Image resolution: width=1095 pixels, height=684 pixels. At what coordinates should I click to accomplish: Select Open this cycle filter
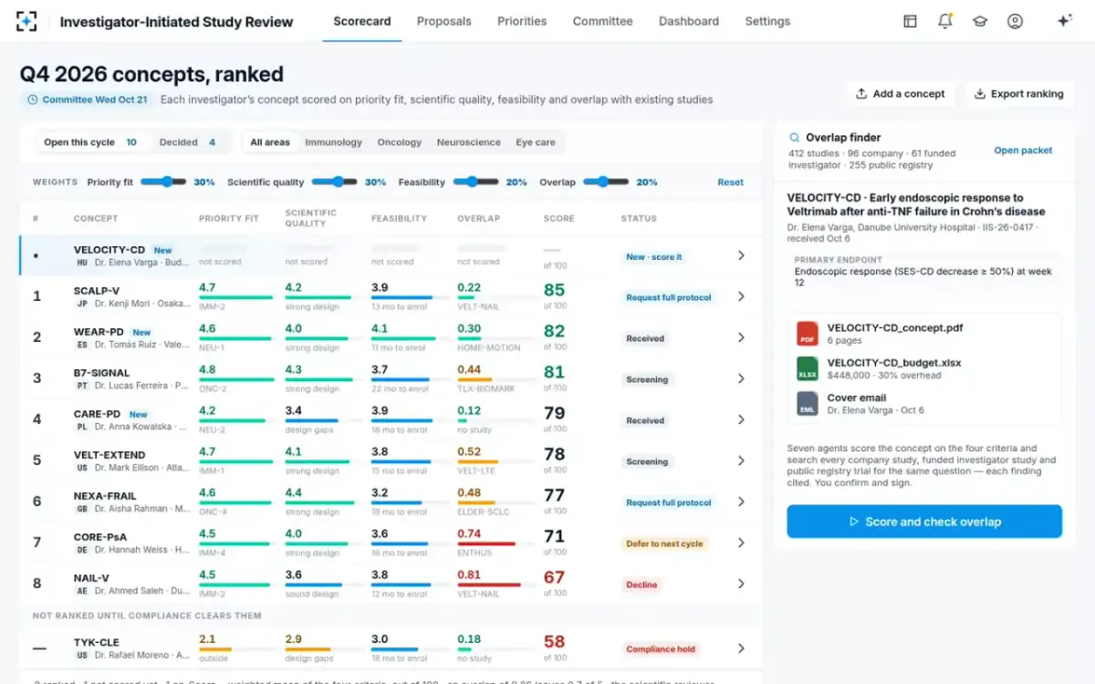click(x=91, y=142)
